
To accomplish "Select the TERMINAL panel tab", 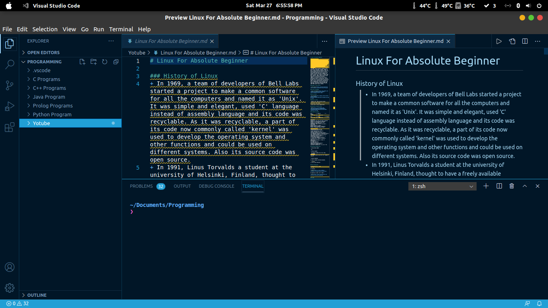I will pos(253,186).
